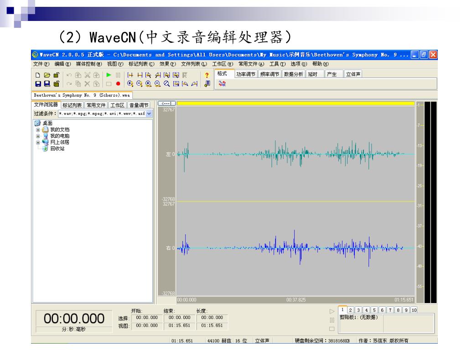The width and height of the screenshot is (467, 350).
Task: Click the closed lock folder icon
Action: point(56,84)
